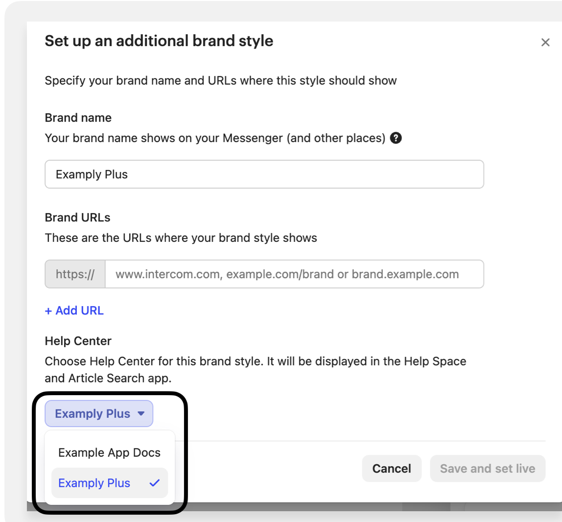Click the Specify your brand name subtitle text
562x522 pixels.
coord(220,81)
